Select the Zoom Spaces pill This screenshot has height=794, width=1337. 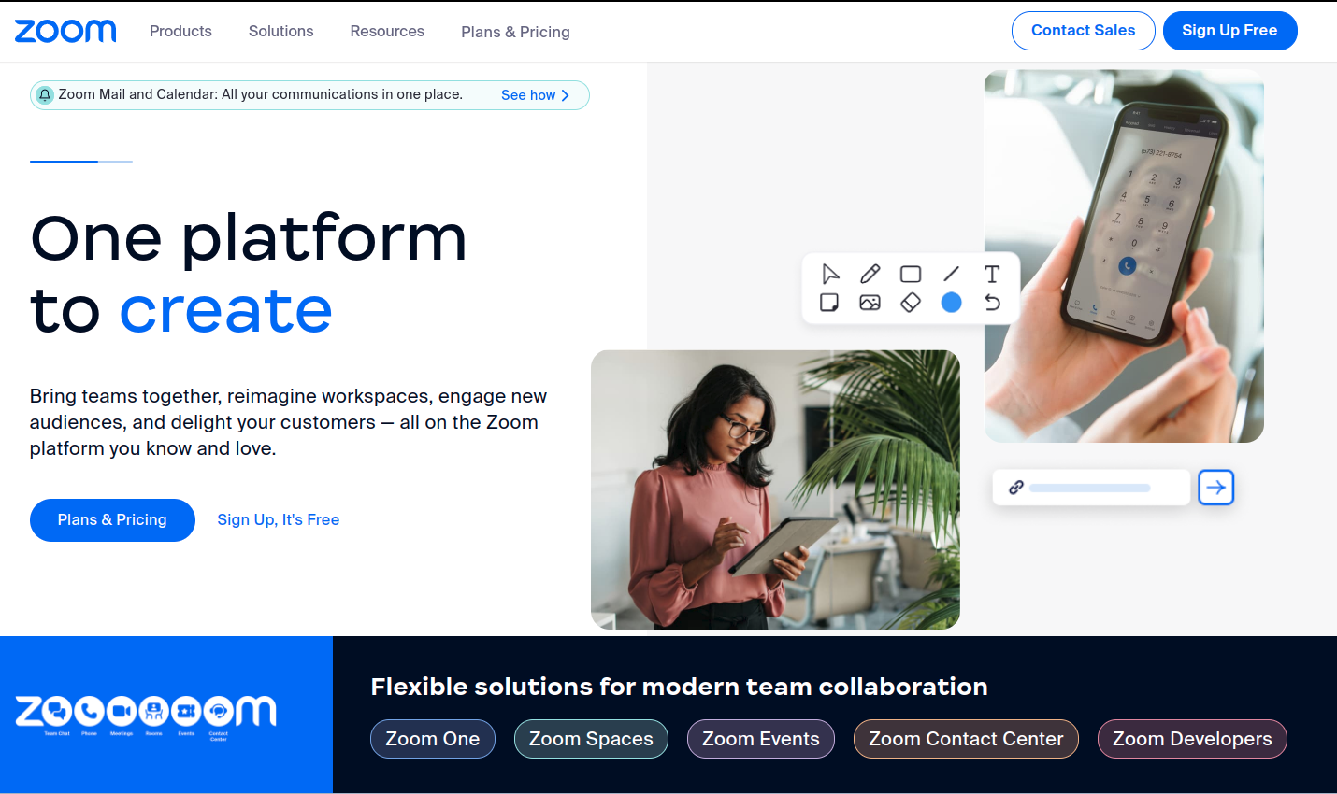(x=591, y=739)
